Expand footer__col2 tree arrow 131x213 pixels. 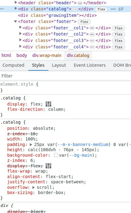[x=20, y=34]
